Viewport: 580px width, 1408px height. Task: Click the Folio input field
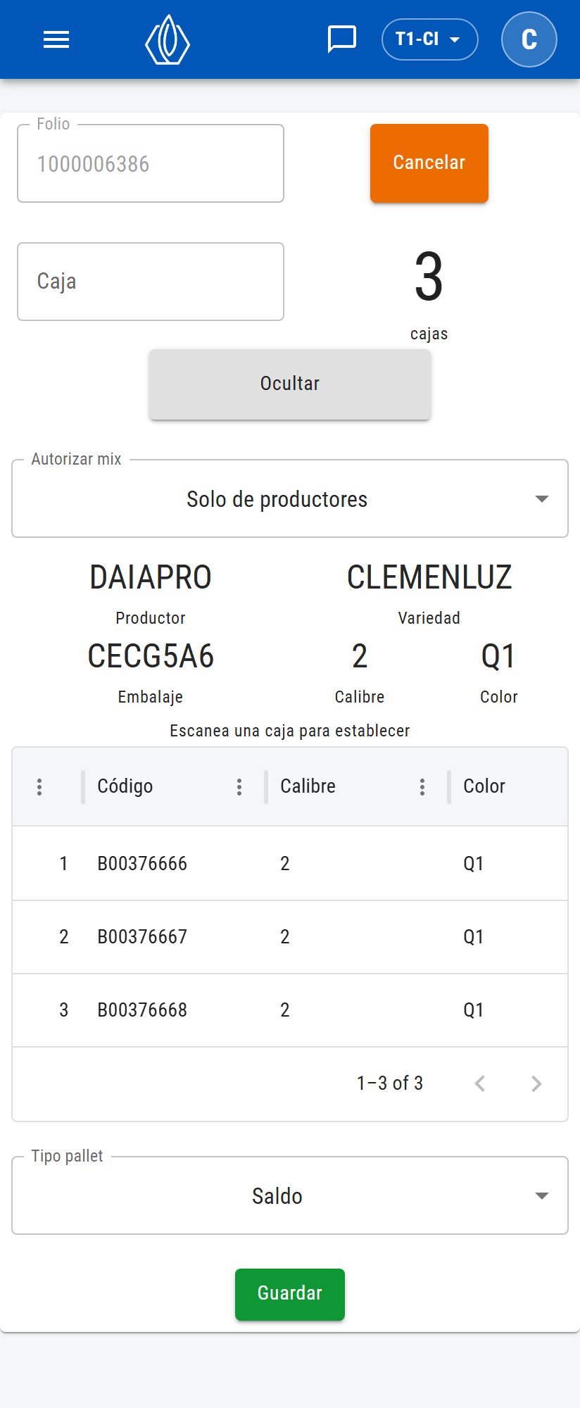(151, 163)
